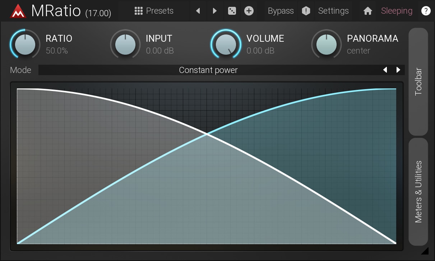
Task: Switch to the next mode with right arrow
Action: tap(398, 70)
